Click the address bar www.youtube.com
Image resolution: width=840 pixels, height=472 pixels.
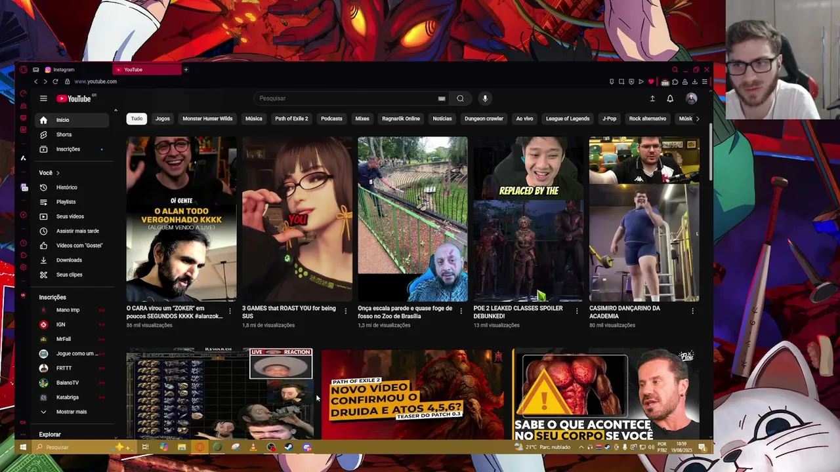pos(96,81)
